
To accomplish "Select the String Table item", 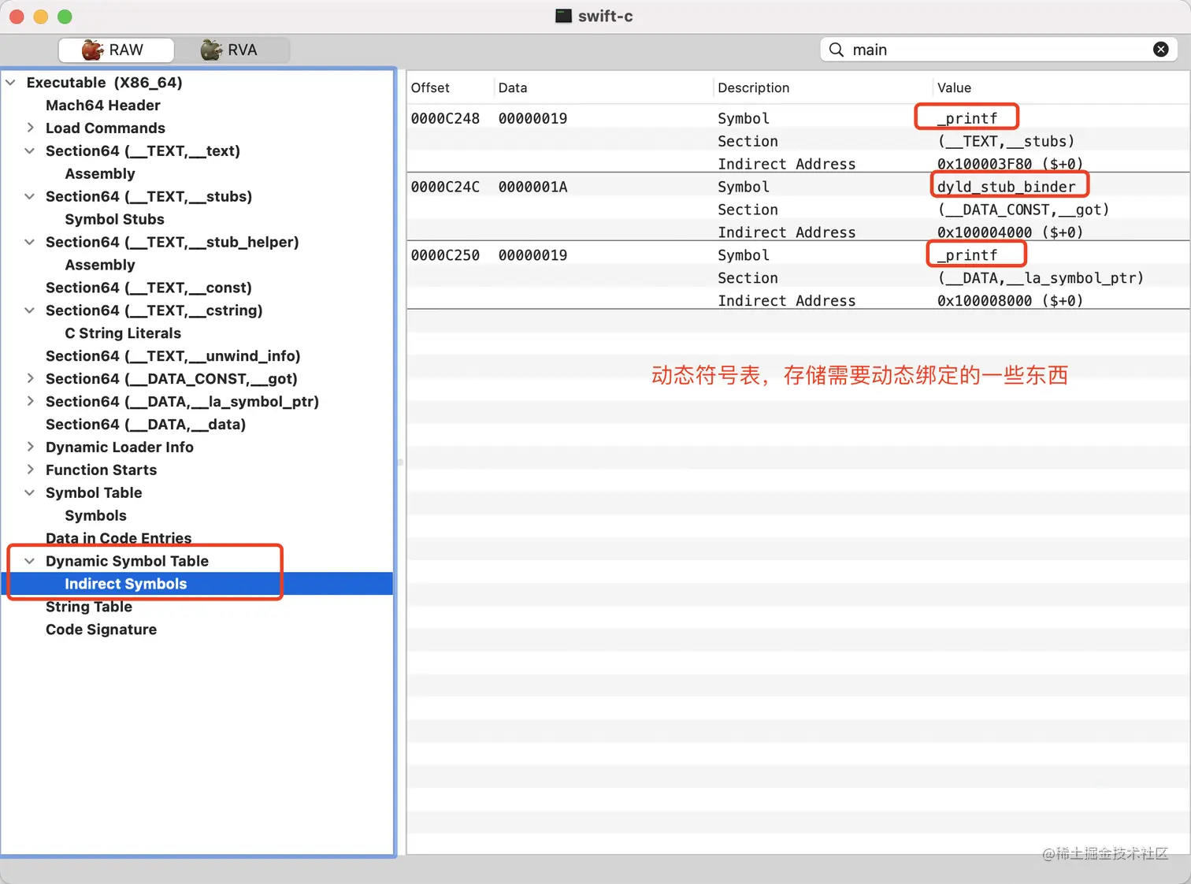I will tap(89, 607).
